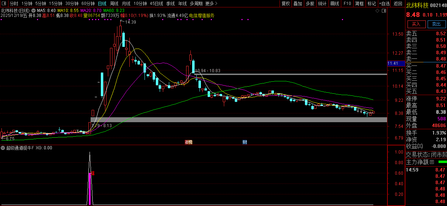The height and width of the screenshot is (206, 447).
Task: Toggle 简框 simple frame mode
Action: coord(360,4)
